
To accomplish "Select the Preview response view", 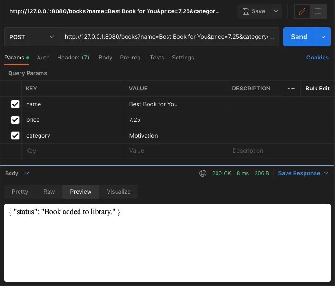I will [81, 192].
